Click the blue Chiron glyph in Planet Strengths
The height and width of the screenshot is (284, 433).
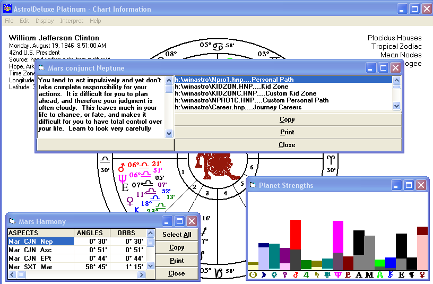coord(391,274)
